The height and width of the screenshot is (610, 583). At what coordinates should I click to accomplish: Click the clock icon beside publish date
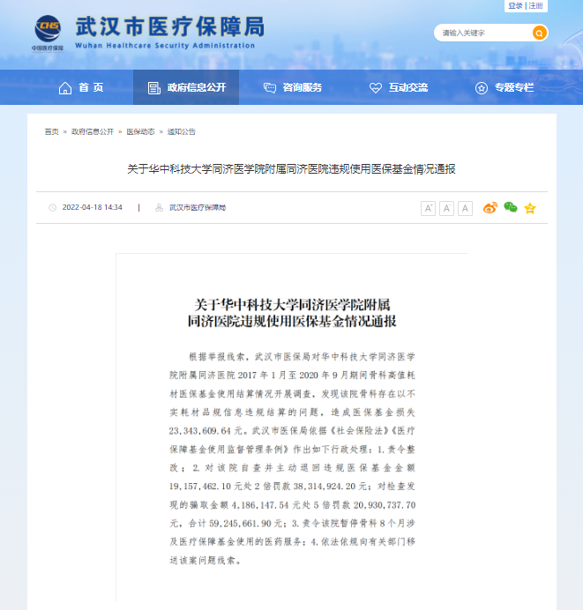53,208
